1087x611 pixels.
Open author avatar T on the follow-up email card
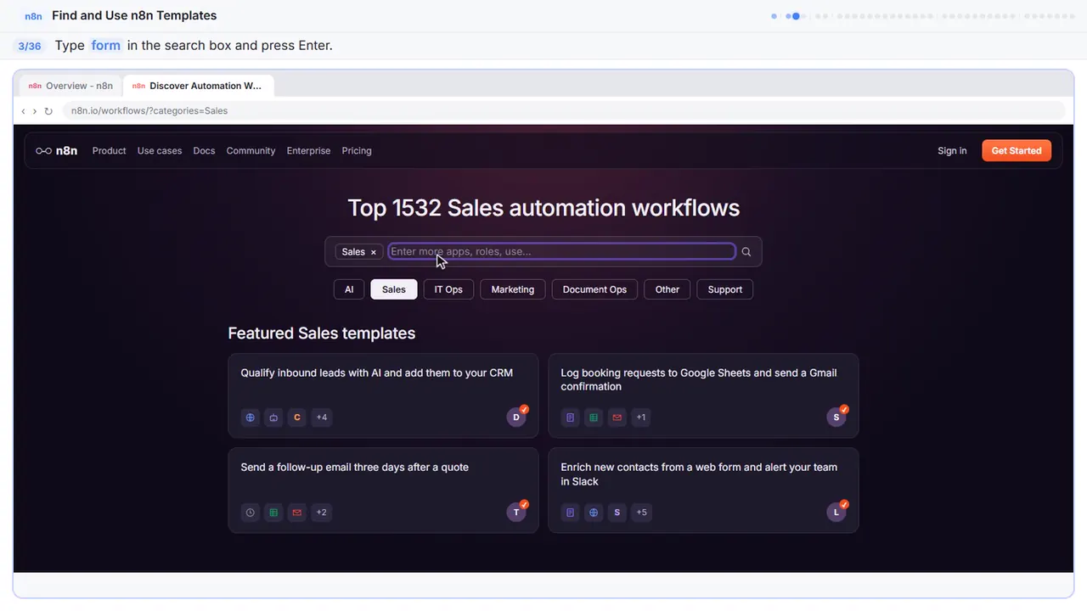pyautogui.click(x=516, y=512)
